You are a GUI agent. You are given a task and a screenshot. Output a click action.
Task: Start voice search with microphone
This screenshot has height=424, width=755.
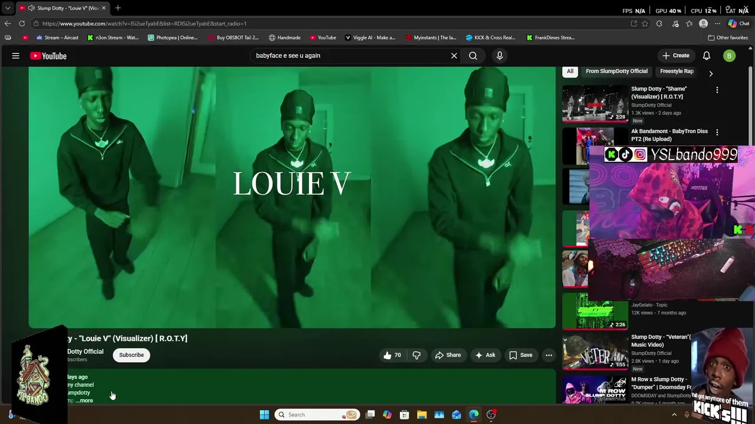click(500, 56)
